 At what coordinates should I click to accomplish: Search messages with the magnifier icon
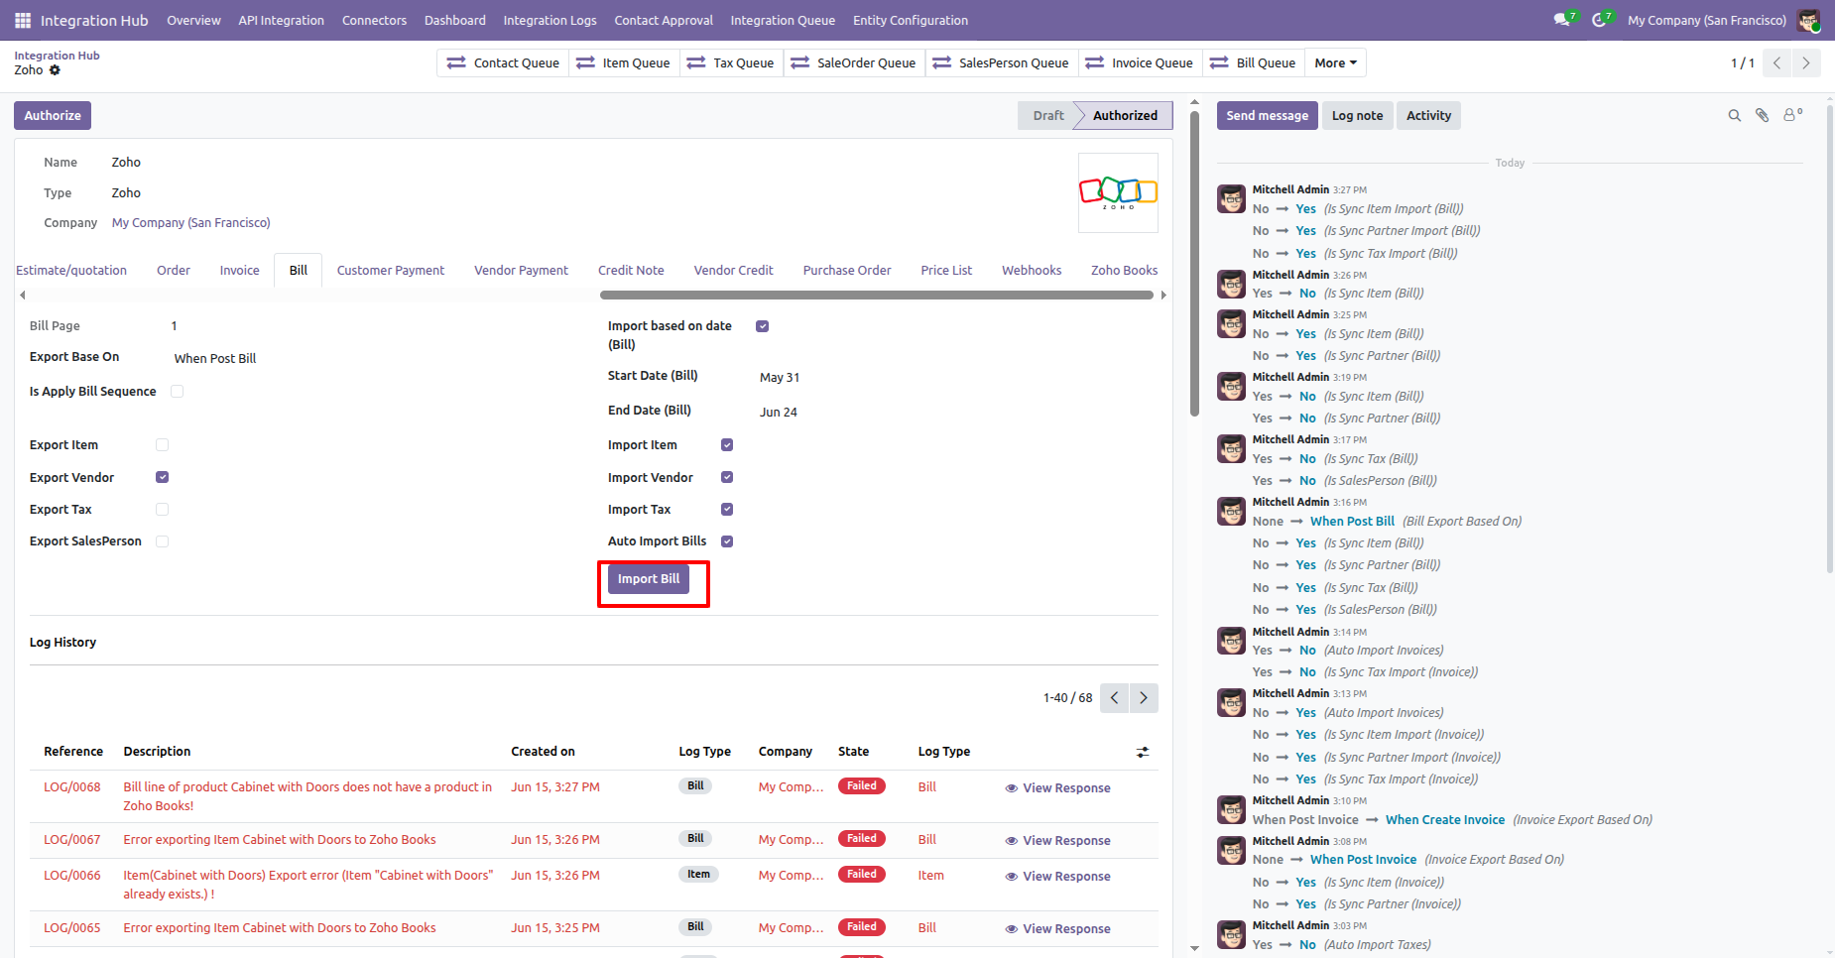(1735, 116)
